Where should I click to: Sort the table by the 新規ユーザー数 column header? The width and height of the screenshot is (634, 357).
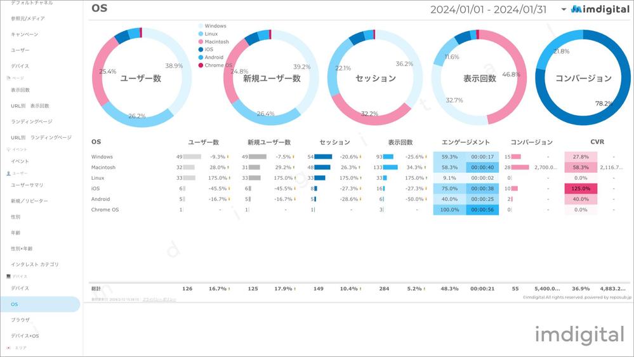click(x=269, y=142)
